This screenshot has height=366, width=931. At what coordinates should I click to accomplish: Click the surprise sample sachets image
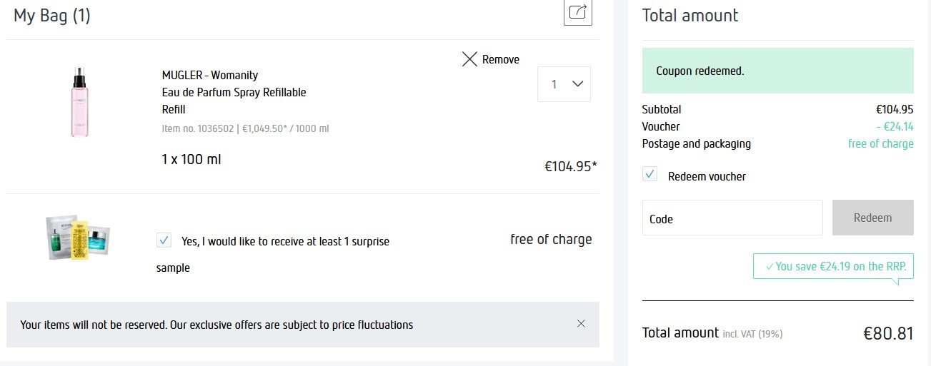click(x=79, y=235)
